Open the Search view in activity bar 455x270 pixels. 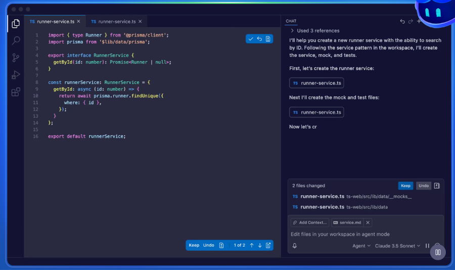pos(16,40)
